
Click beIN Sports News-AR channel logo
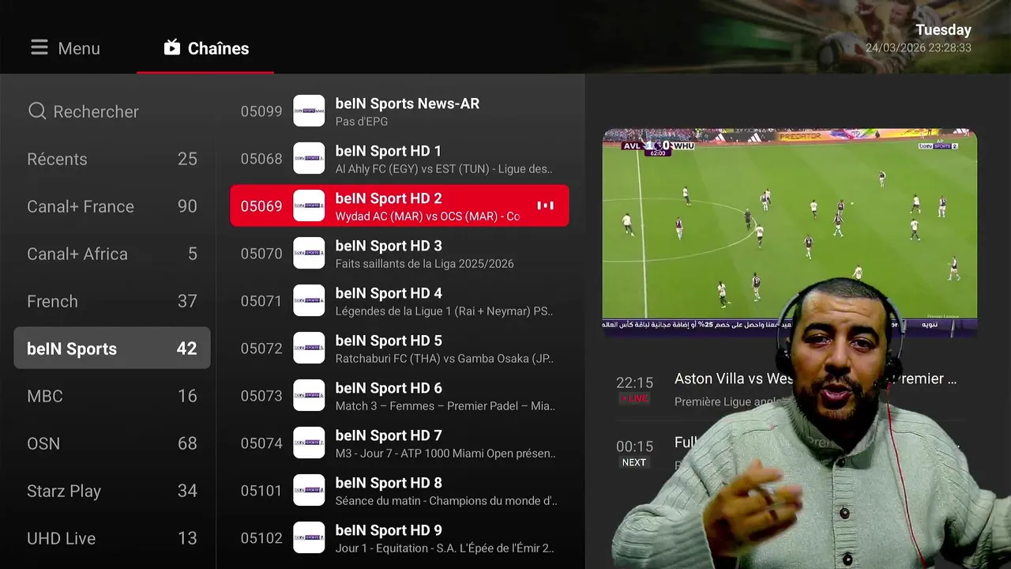309,111
